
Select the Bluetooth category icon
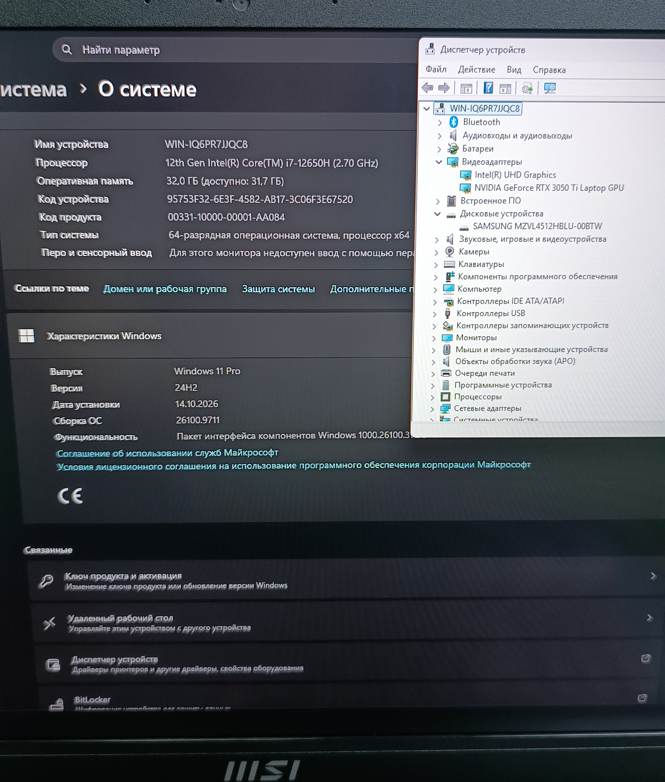point(454,122)
